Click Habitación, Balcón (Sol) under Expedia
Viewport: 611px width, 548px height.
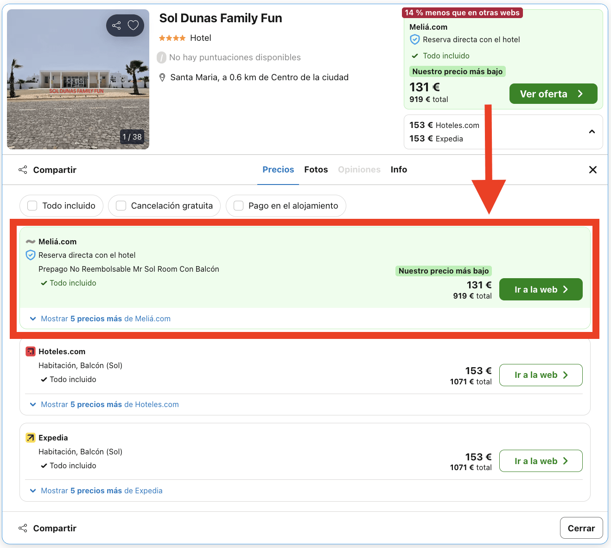[x=80, y=452]
